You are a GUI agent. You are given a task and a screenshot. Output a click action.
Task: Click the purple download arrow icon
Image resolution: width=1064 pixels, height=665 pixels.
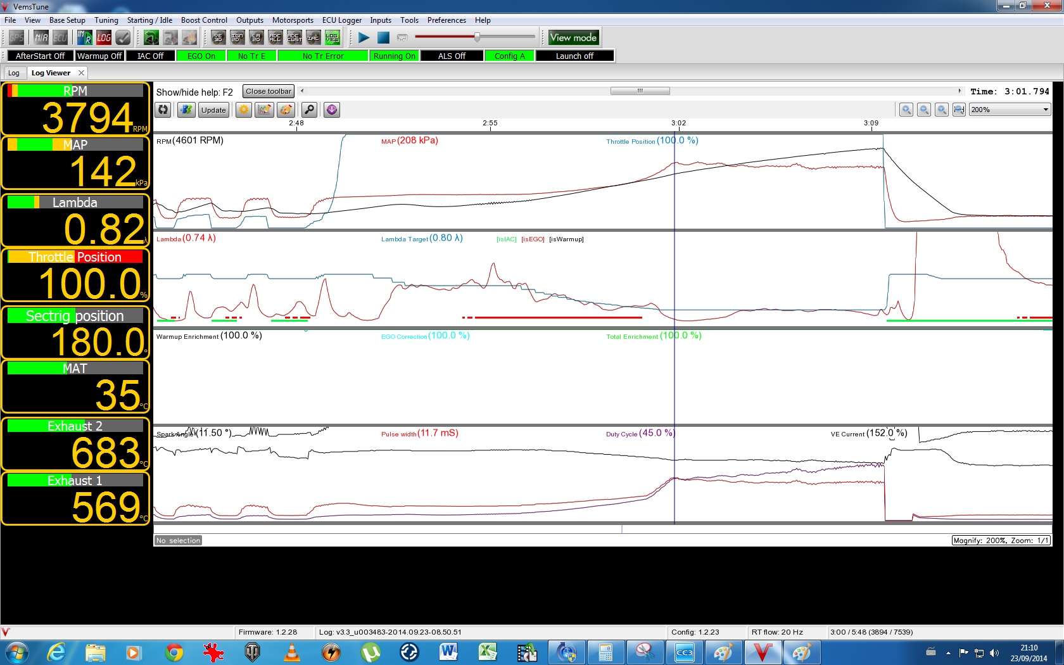click(x=332, y=110)
